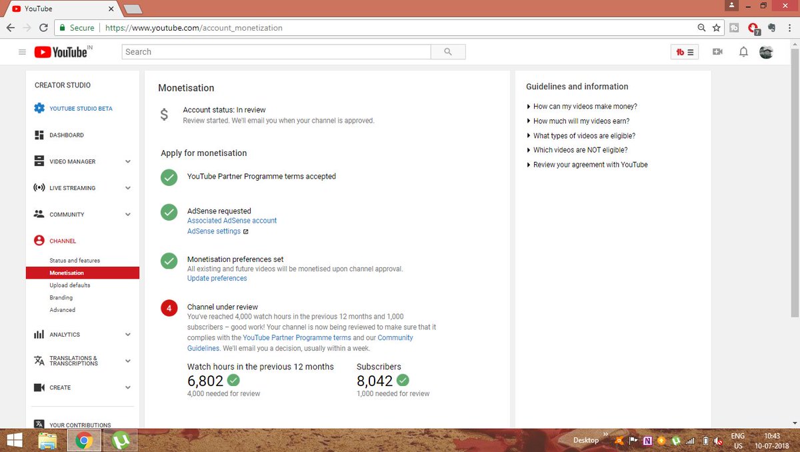Click the Create camera icon

tap(39, 387)
